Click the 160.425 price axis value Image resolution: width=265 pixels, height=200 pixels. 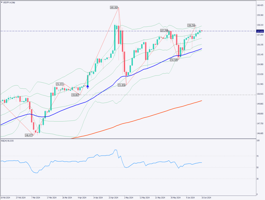tap(260, 5)
